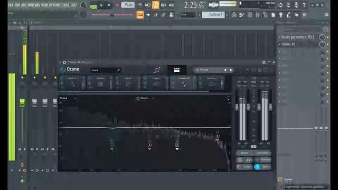
Task: Click the microphone audio recording icon
Action: click(296, 5)
